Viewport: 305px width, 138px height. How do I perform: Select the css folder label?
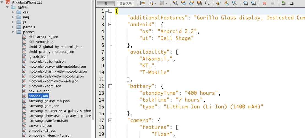[x=26, y=12]
